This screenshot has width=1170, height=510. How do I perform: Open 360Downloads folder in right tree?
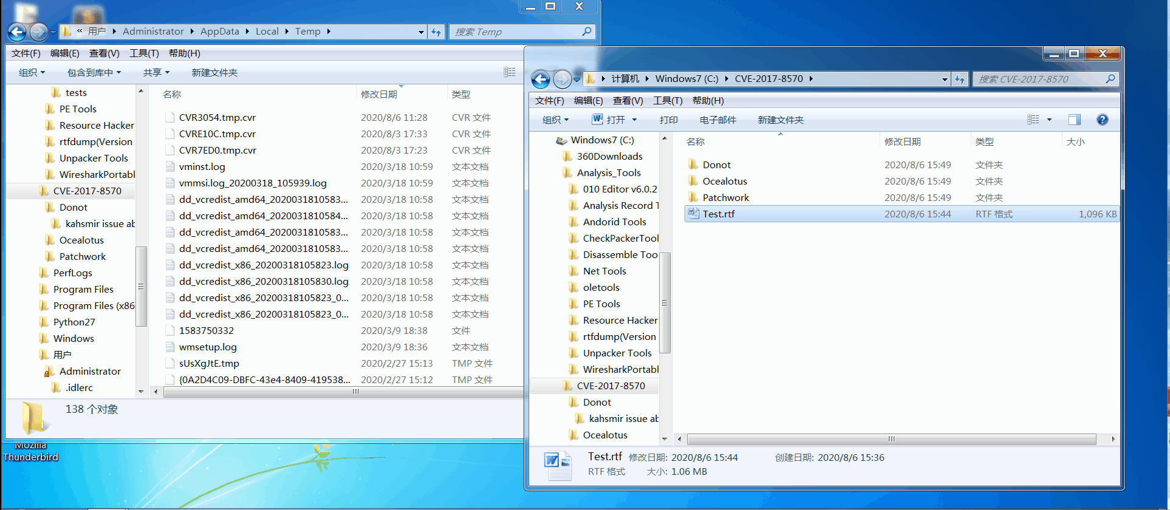[x=609, y=156]
